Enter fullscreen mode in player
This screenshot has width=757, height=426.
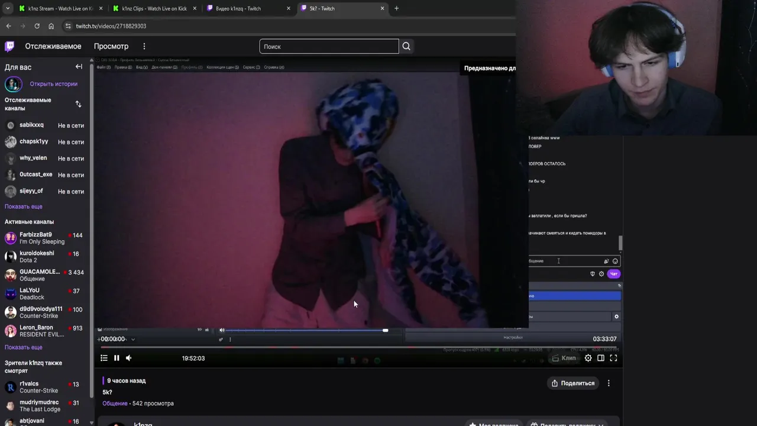[x=613, y=358]
